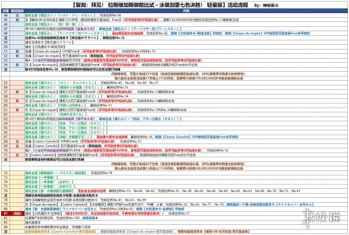Screen dimensions: 349x235
Task: Select the row 69 Casino Camelot content cell
Action: point(186,146)
